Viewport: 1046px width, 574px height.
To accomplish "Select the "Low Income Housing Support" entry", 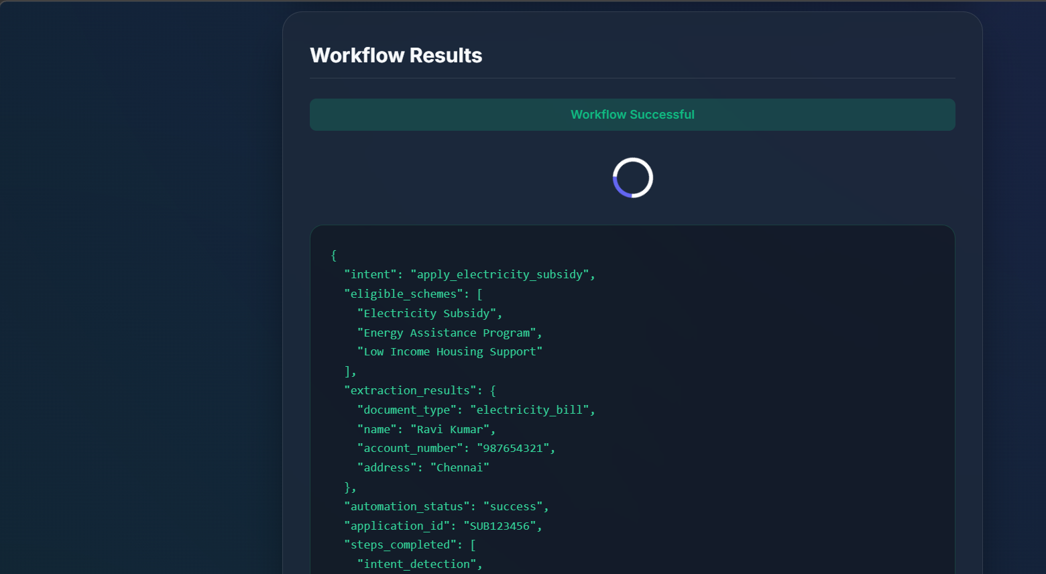I will pyautogui.click(x=449, y=351).
